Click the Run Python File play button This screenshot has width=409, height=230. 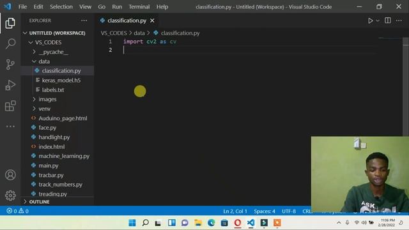click(x=371, y=20)
